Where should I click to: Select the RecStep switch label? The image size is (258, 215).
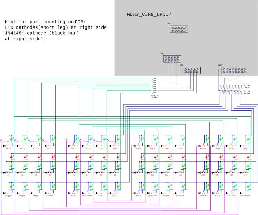pos(180,196)
